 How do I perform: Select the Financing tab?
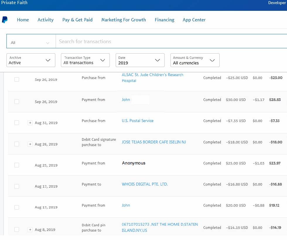(x=165, y=20)
